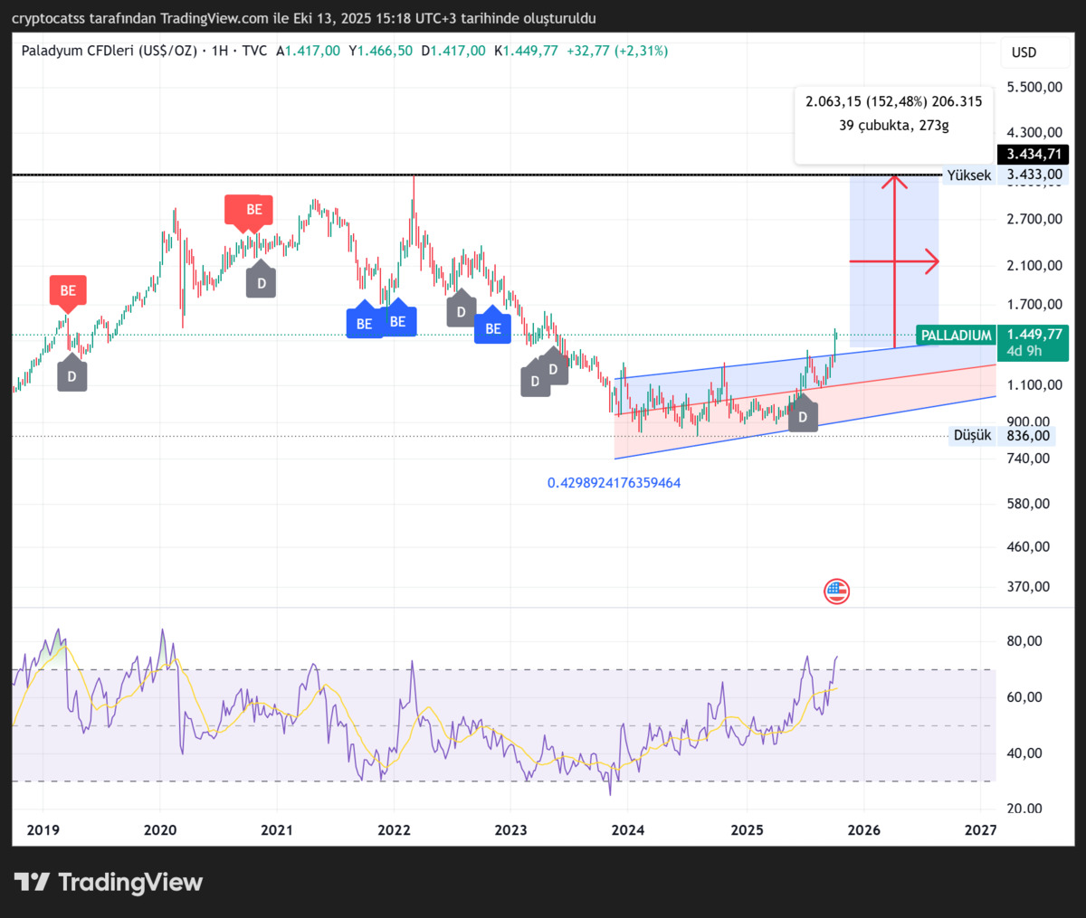
Task: Click the gray D marker near mid-2025
Action: tap(803, 415)
